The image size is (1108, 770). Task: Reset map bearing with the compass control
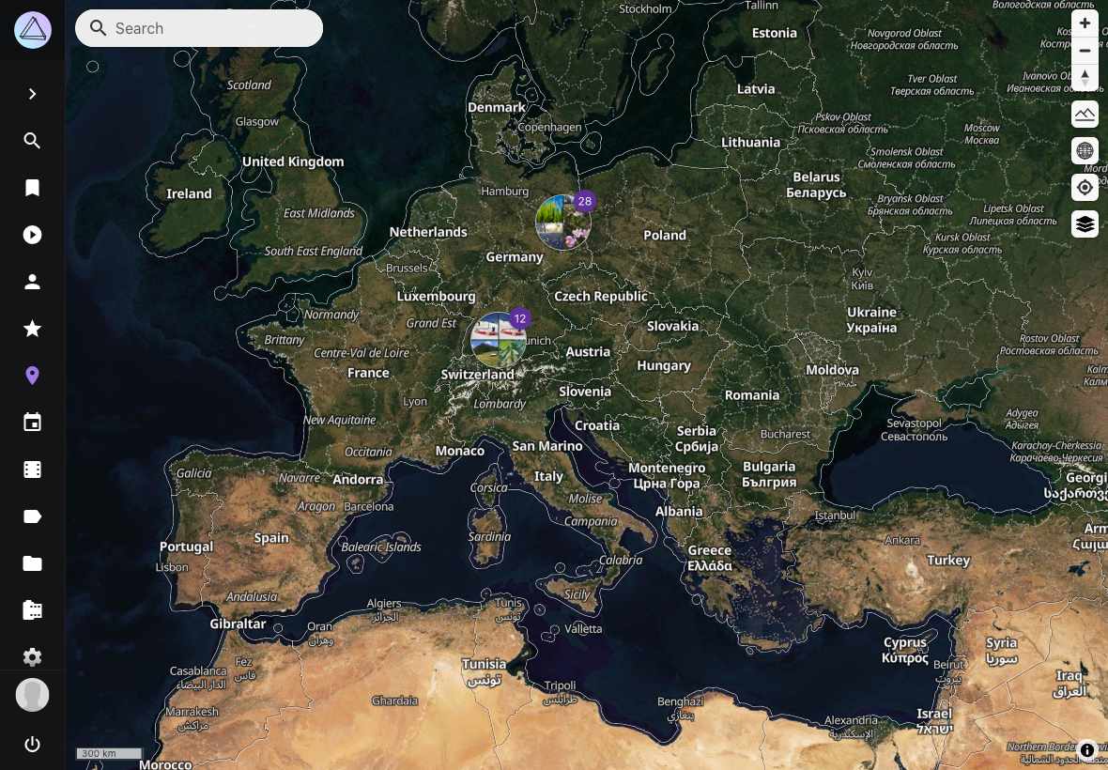pyautogui.click(x=1085, y=78)
